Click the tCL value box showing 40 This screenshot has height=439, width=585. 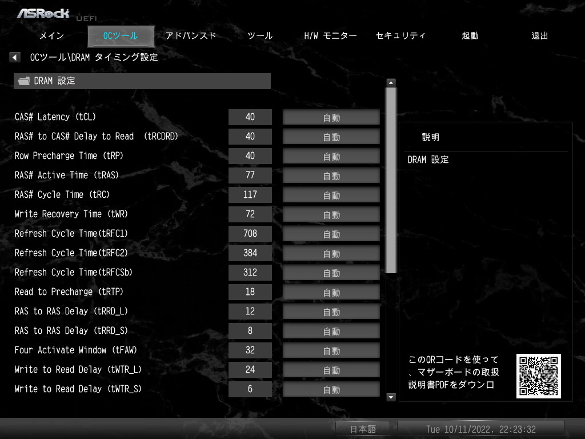[250, 117]
